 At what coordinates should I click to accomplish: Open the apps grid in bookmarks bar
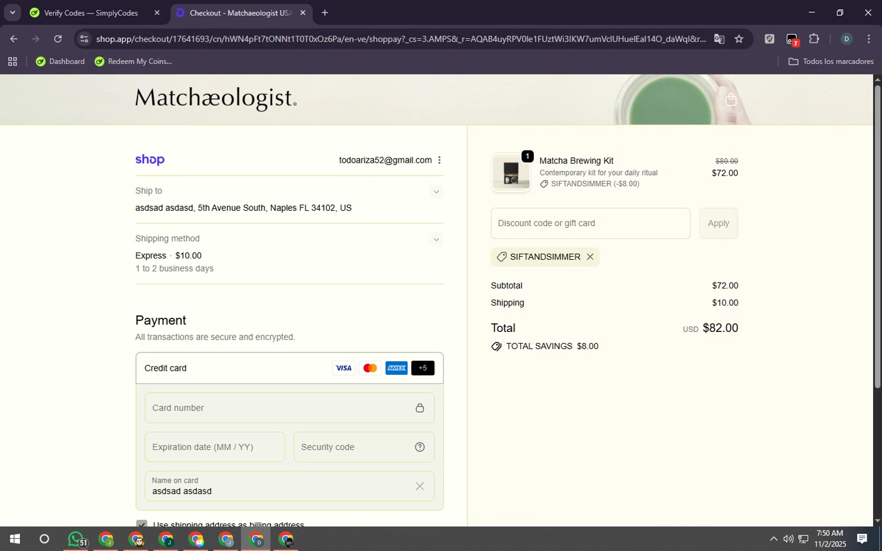(12, 62)
